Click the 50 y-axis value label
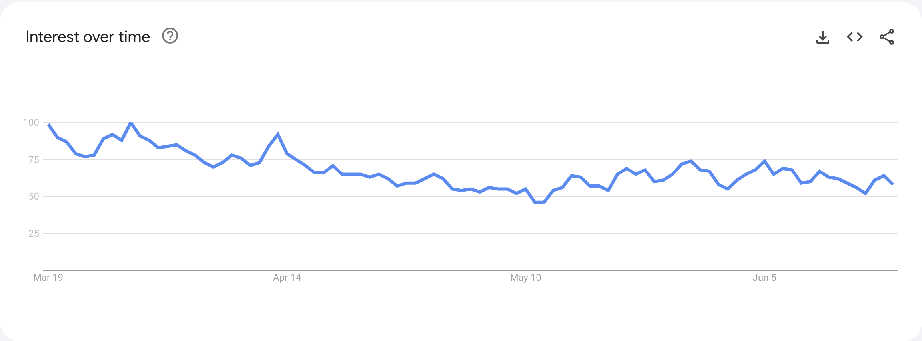The height and width of the screenshot is (341, 922). (34, 196)
